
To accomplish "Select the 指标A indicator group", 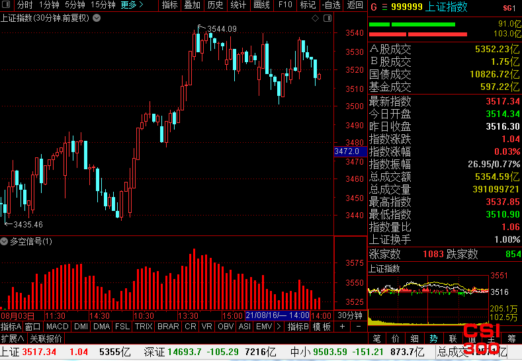I will pos(11,327).
